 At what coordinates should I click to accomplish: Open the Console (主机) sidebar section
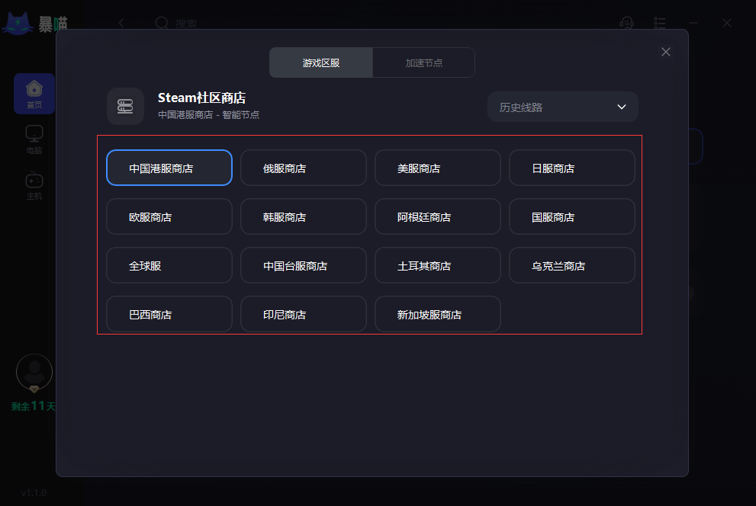(34, 184)
